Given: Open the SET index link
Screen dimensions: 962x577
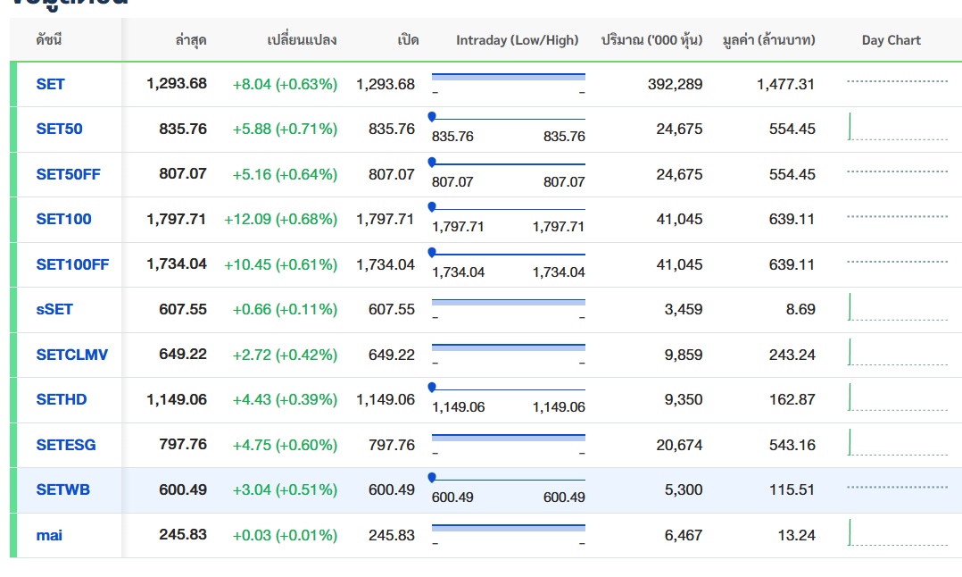Looking at the screenshot, I should (x=50, y=84).
